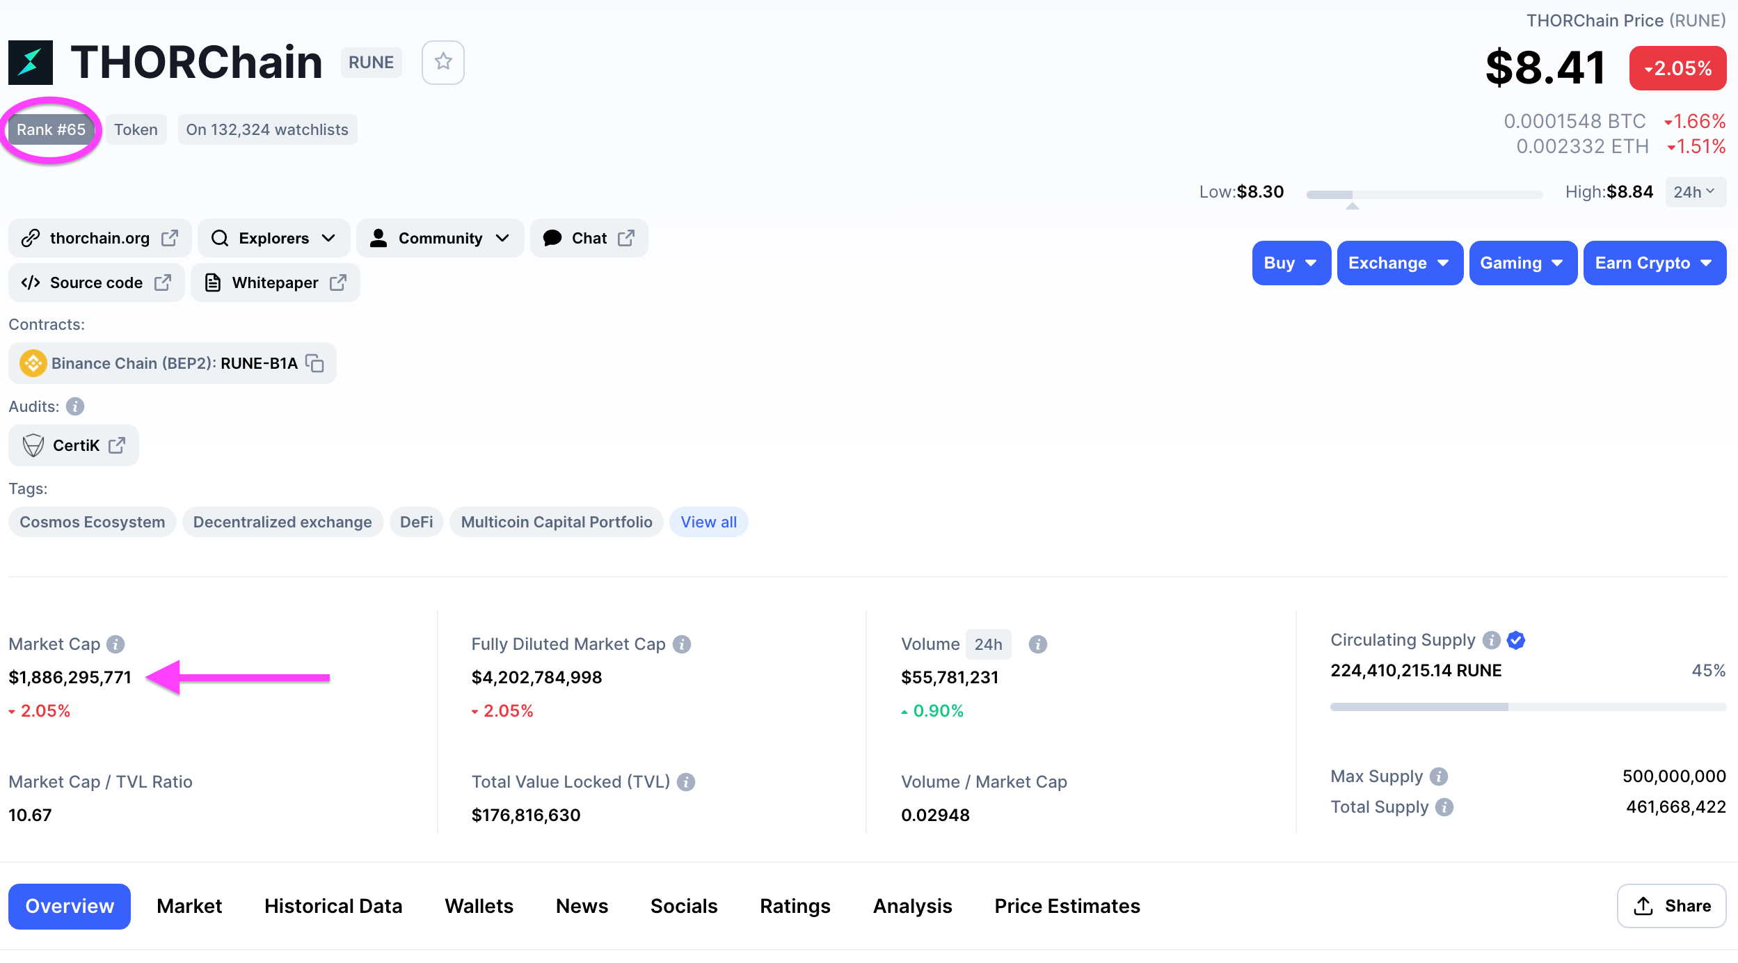
Task: Add THORChain to watchlist with star icon
Action: [443, 63]
